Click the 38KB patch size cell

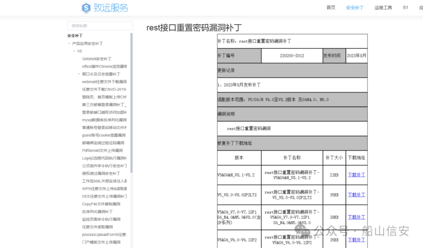(334, 217)
